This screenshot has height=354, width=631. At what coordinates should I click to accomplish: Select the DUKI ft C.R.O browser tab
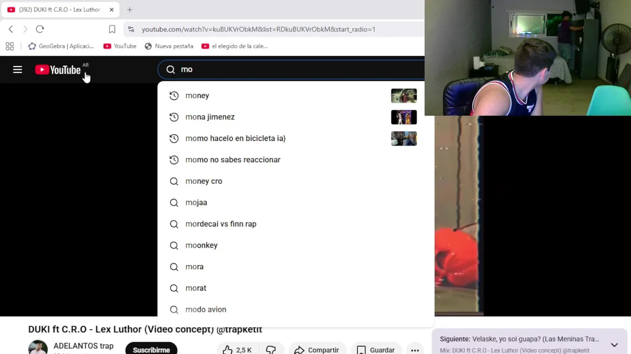pyautogui.click(x=60, y=9)
